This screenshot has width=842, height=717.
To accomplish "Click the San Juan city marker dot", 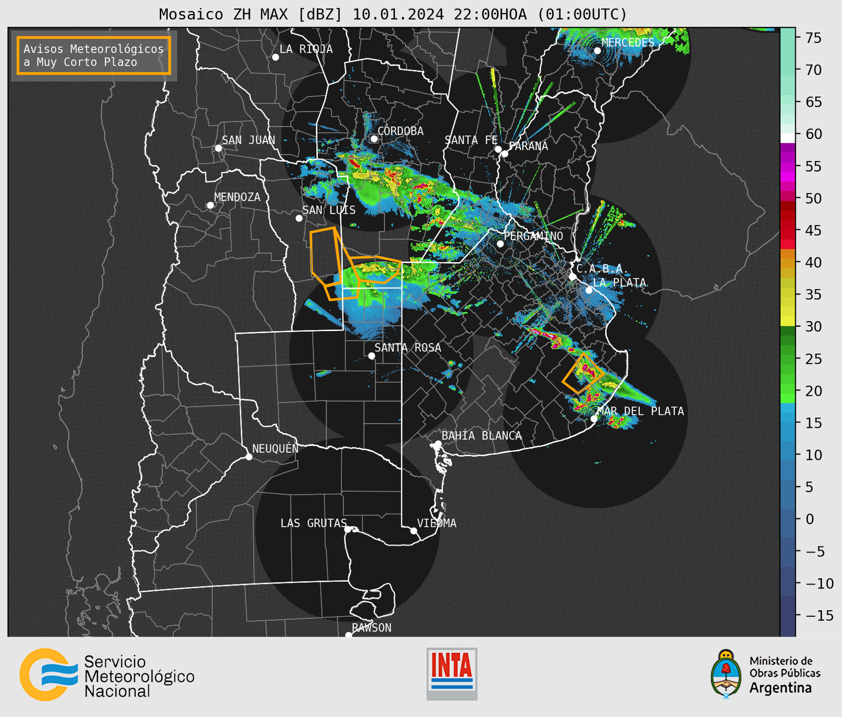I will click(218, 148).
